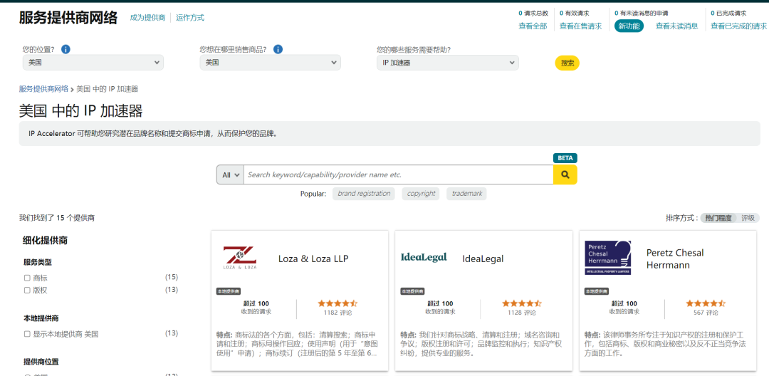Click the BETA badge above search

(x=565, y=158)
